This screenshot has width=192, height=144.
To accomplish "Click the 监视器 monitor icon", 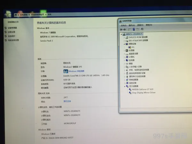I will pos(127,60).
